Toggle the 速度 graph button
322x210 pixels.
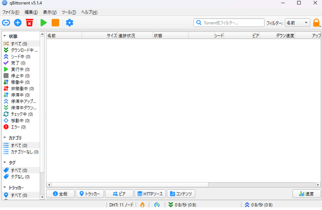click(x=307, y=194)
